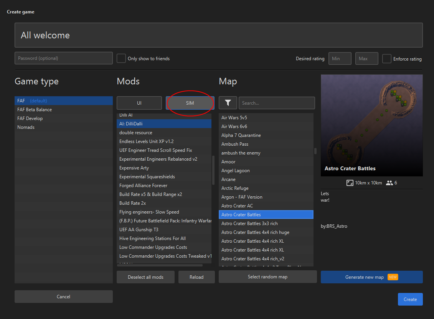Choose Astro Crater Battles 4x4 rich huge
This screenshot has height=319, width=434.
pos(266,232)
